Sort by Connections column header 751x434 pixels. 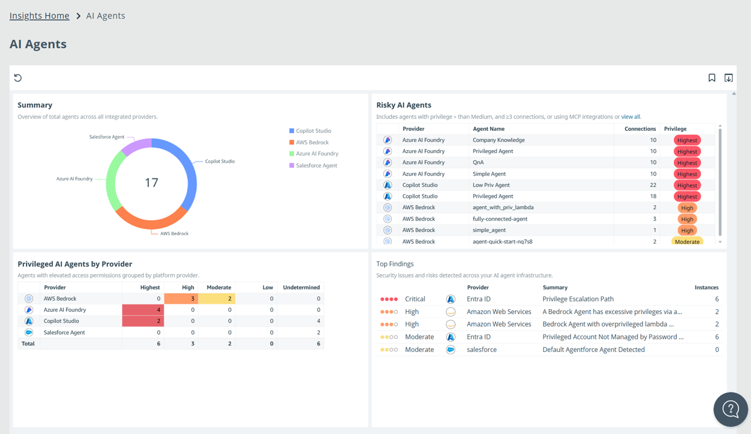click(x=639, y=128)
